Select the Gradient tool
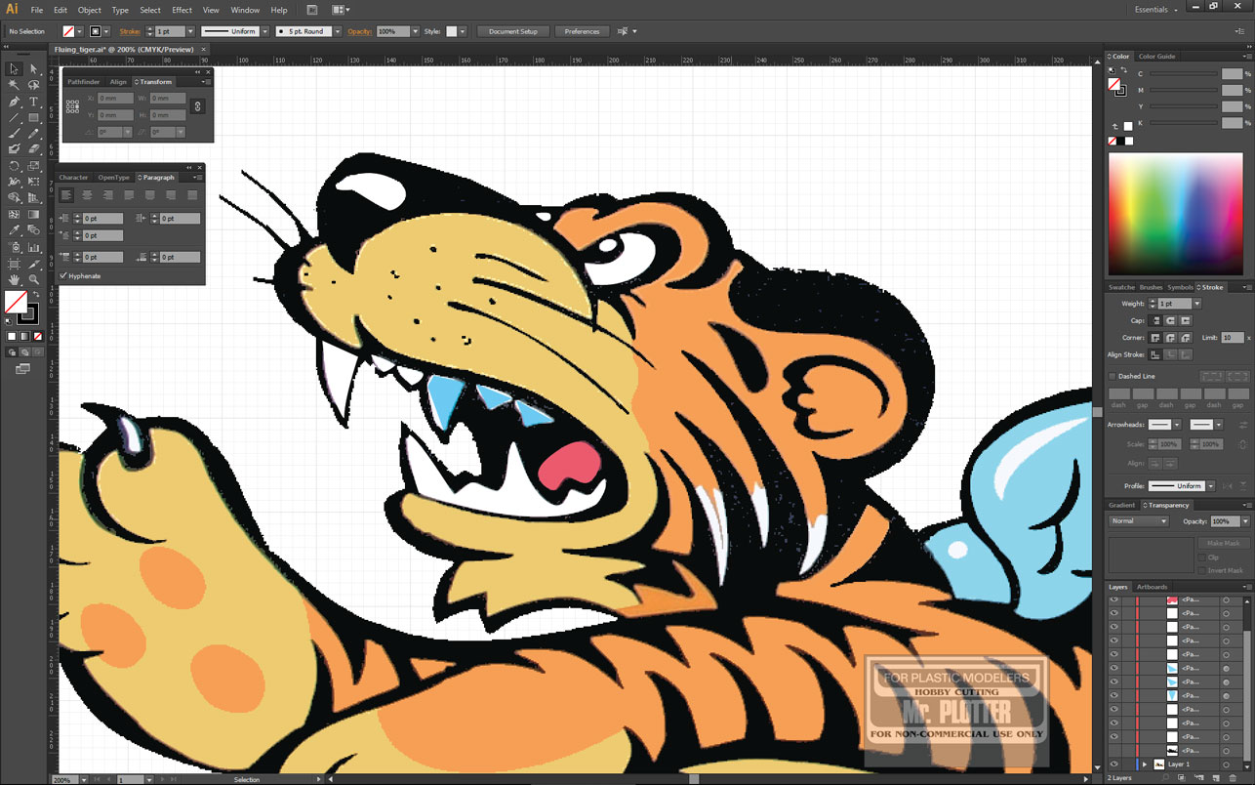Viewport: 1255px width, 785px height. [33, 214]
